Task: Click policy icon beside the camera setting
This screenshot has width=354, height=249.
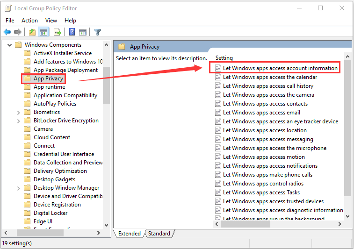Action: pos(218,95)
